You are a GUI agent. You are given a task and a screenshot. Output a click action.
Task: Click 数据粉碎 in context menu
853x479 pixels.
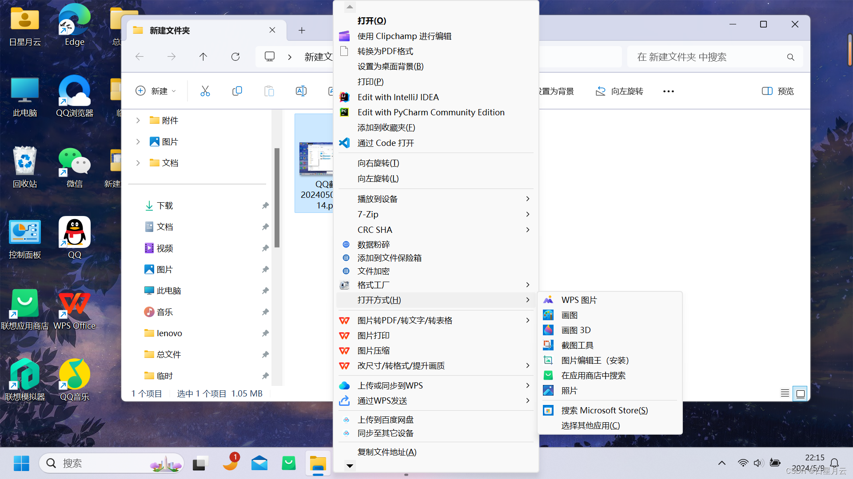(x=436, y=244)
